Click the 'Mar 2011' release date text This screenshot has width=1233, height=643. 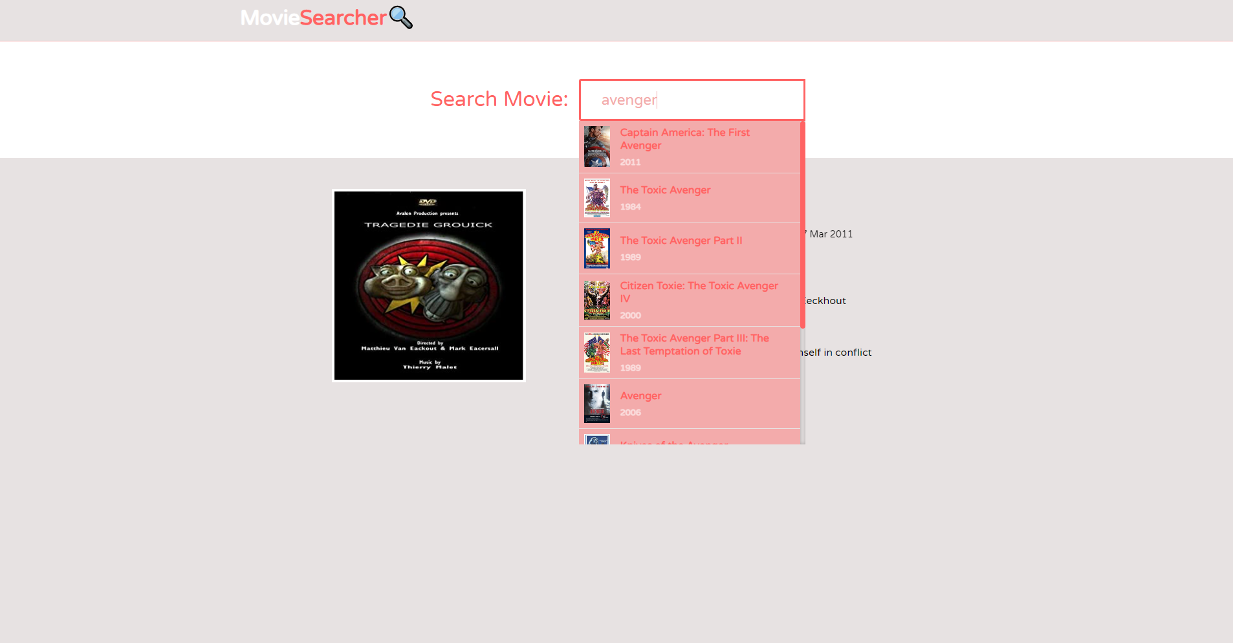click(x=831, y=234)
